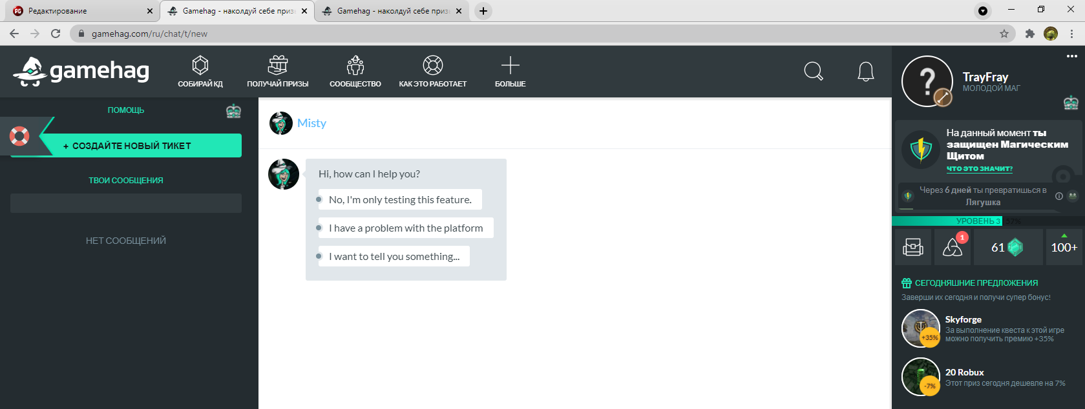Open the Chrome three-dot menu
1085x409 pixels.
tap(1072, 34)
